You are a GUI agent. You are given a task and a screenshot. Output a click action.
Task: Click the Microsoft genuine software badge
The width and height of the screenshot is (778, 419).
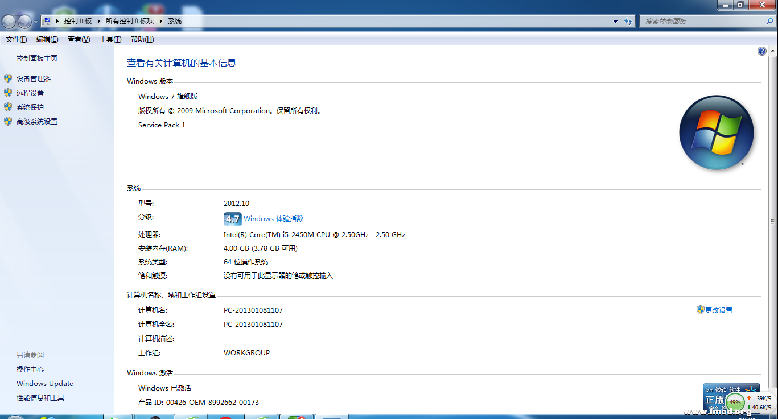click(x=717, y=391)
